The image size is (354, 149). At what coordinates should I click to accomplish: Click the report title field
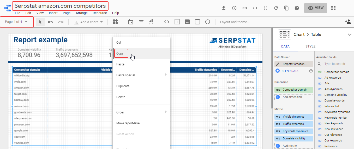tap(60, 6)
